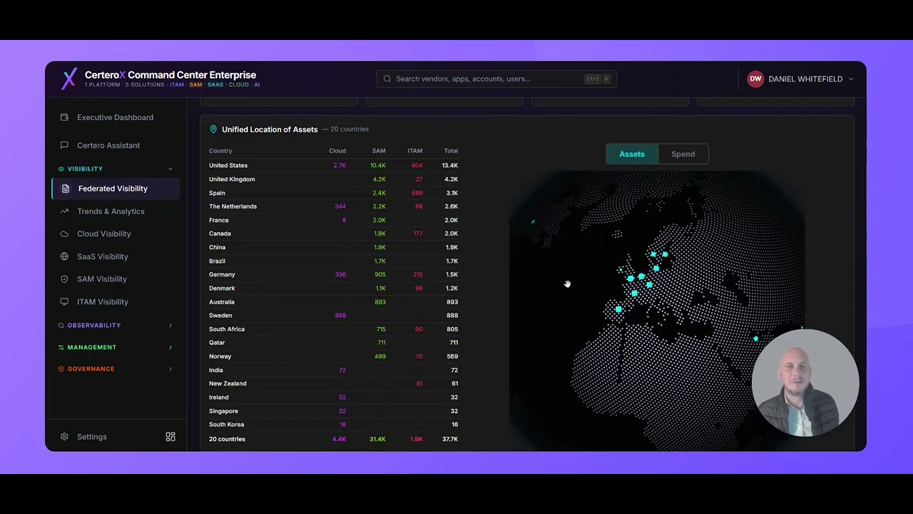Sort by Total column header
This screenshot has height=514, width=913.
[x=451, y=151]
